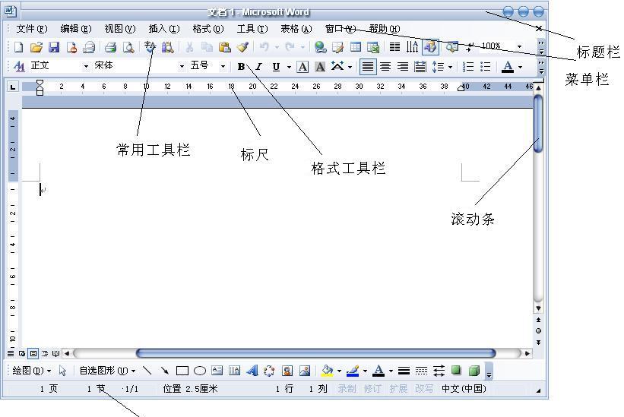Insert an Excel worksheet
Image resolution: width=624 pixels, height=417 pixels.
pyautogui.click(x=373, y=47)
